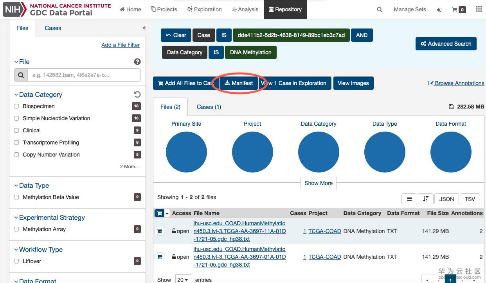Viewport: 486px width, 283px height.
Task: Open the arrange columns icon button
Action: (x=409, y=199)
